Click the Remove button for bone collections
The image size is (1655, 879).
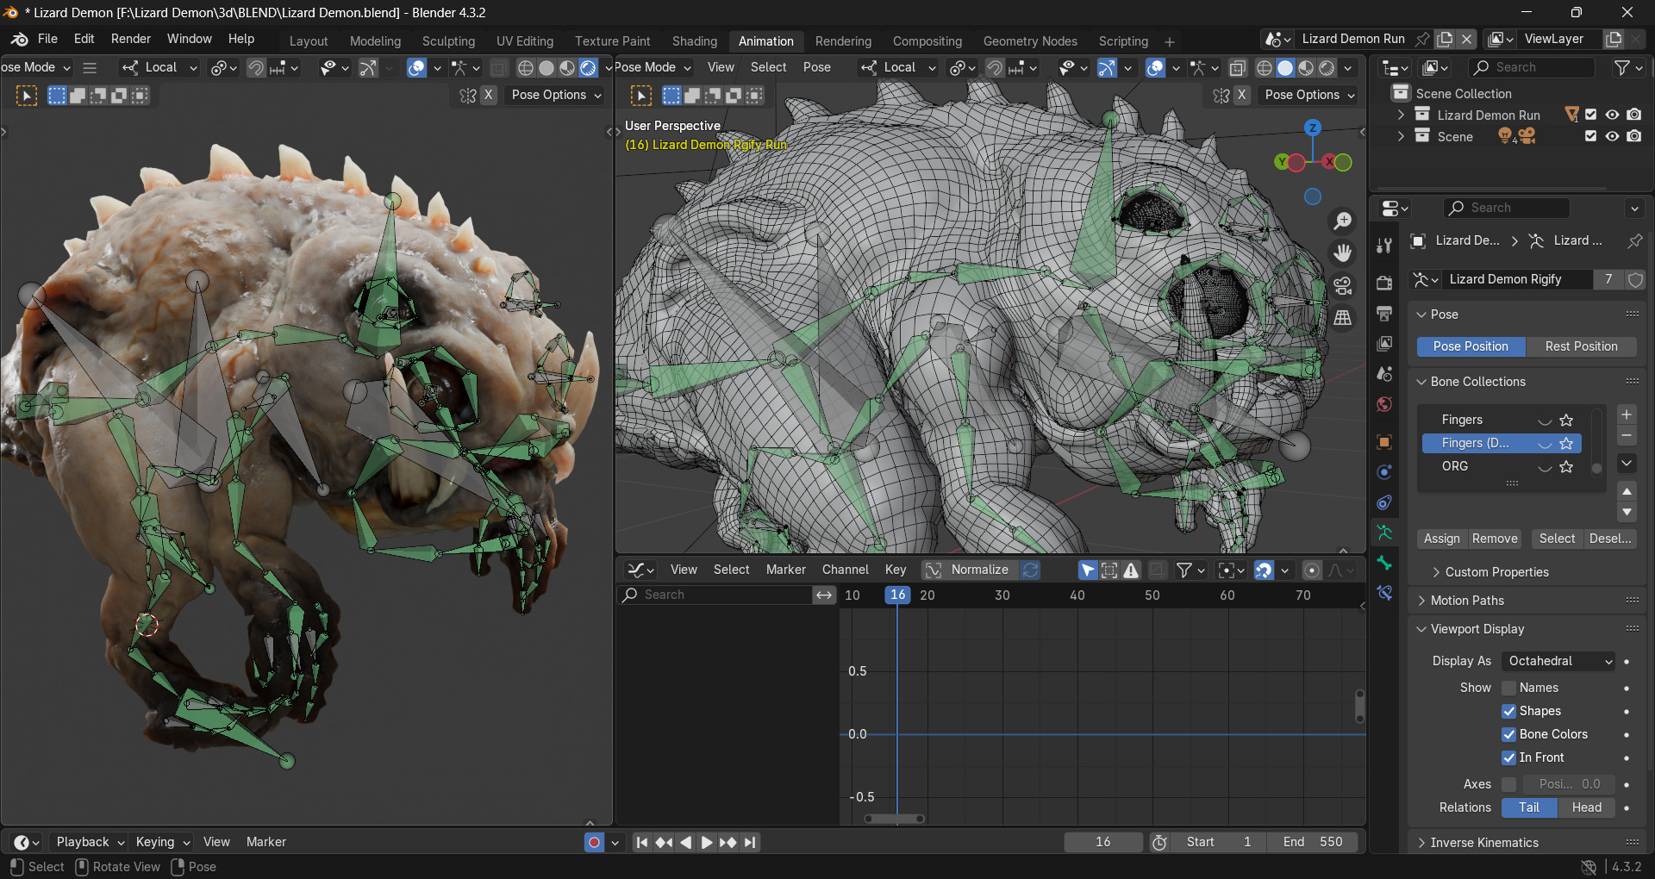pyautogui.click(x=1495, y=539)
